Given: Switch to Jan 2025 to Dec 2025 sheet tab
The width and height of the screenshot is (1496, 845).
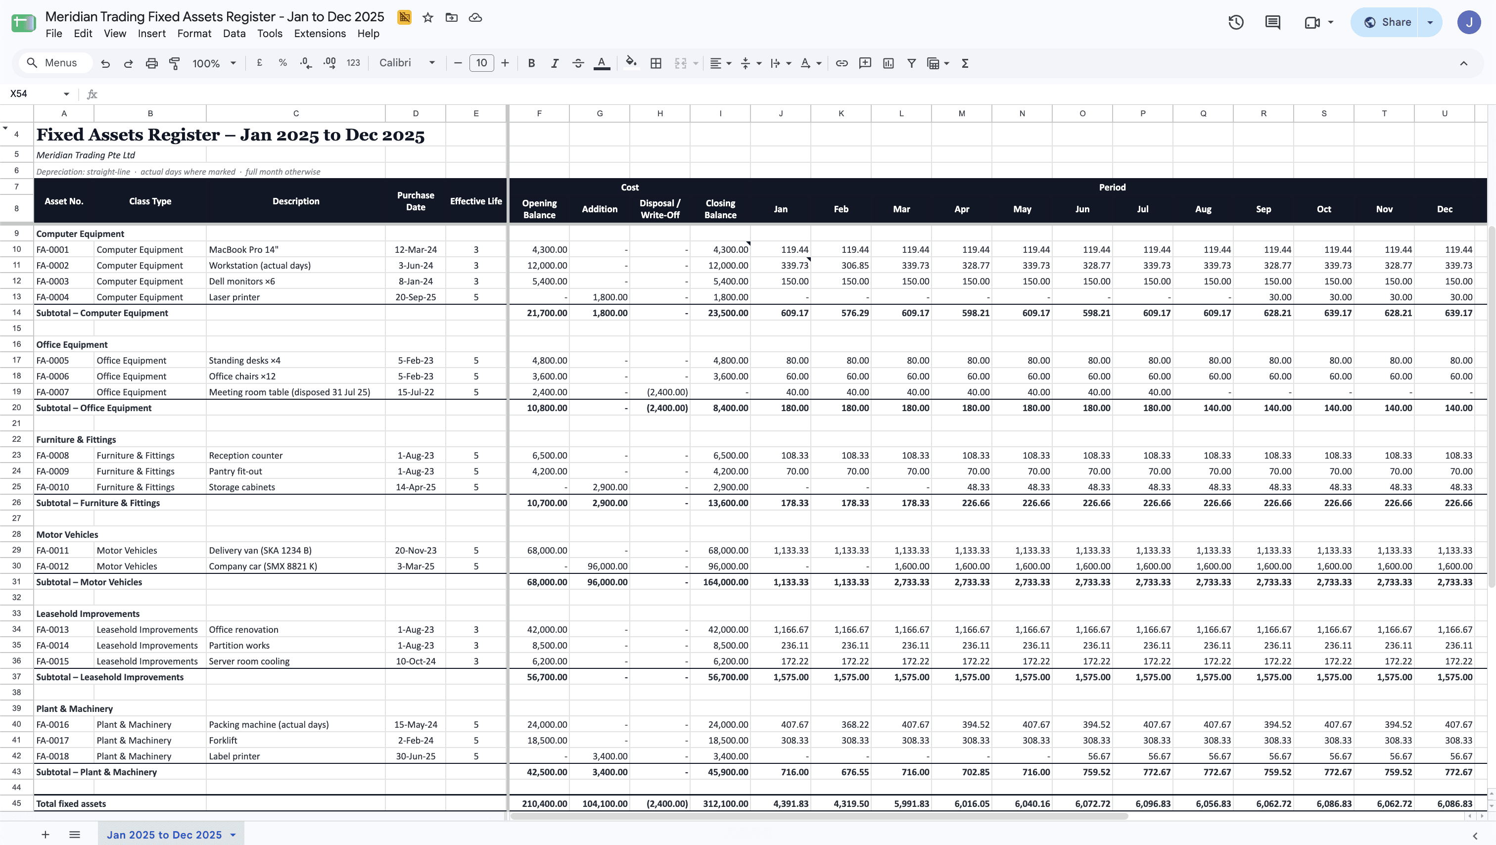Looking at the screenshot, I should 164,835.
